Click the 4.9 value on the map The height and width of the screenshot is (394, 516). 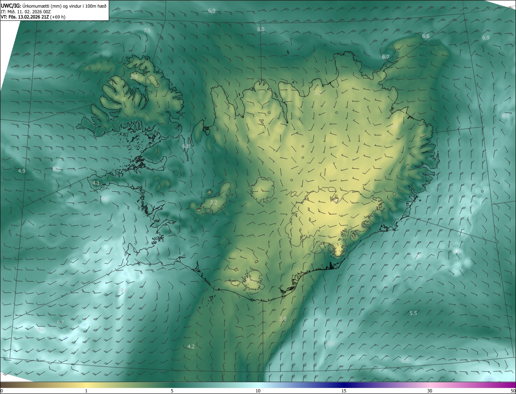[22, 171]
